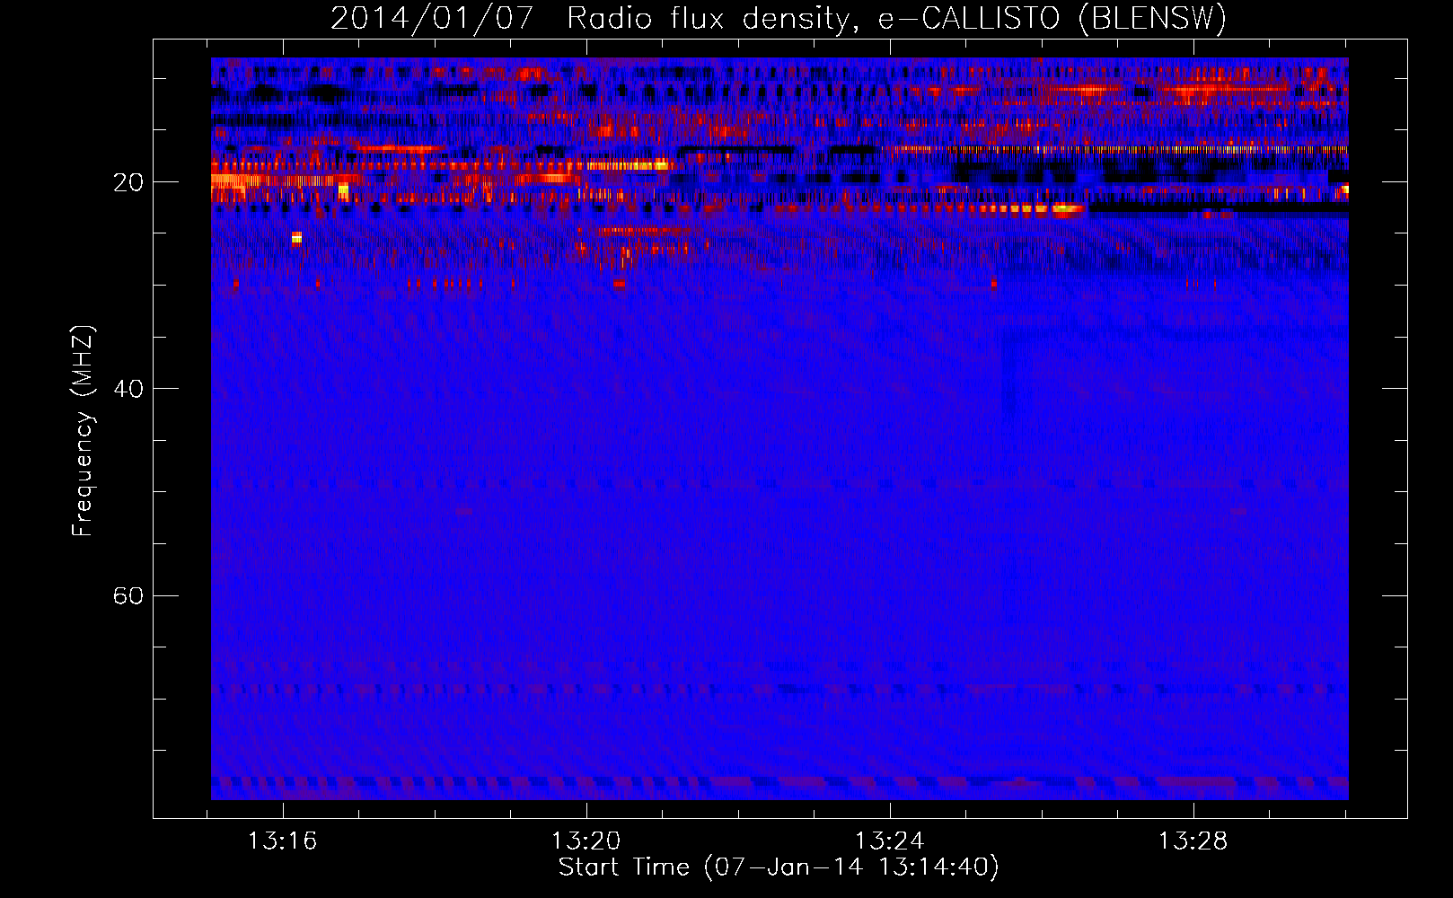Click the 13:20 time tick label

pos(586,841)
